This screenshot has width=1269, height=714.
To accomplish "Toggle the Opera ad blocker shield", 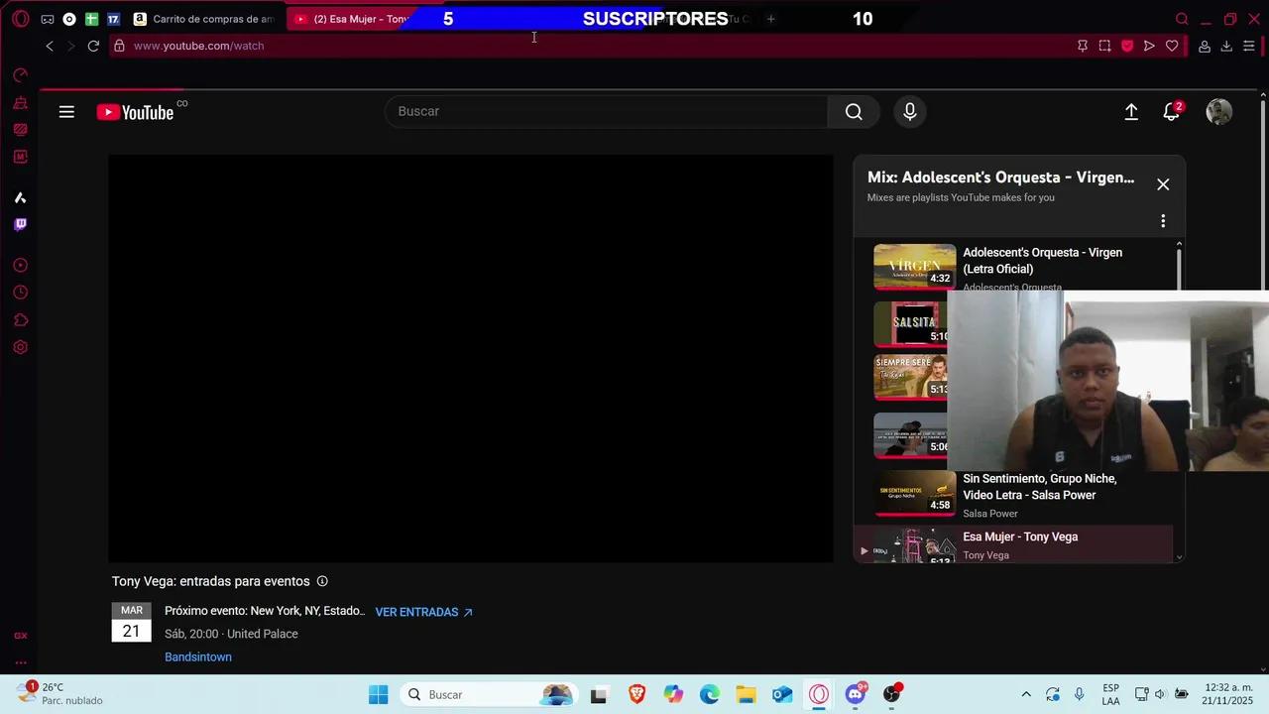I will point(1127,46).
